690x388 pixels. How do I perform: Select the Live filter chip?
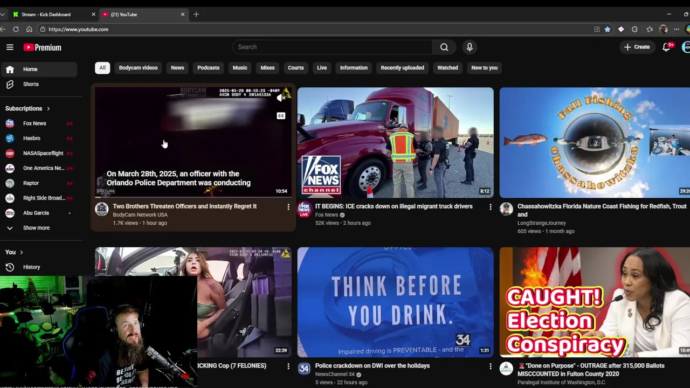[322, 68]
